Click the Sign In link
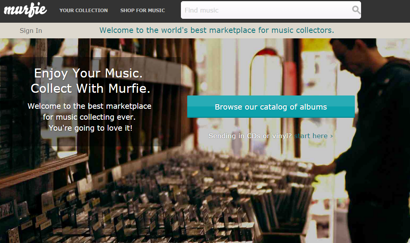410x243 pixels. tap(31, 31)
